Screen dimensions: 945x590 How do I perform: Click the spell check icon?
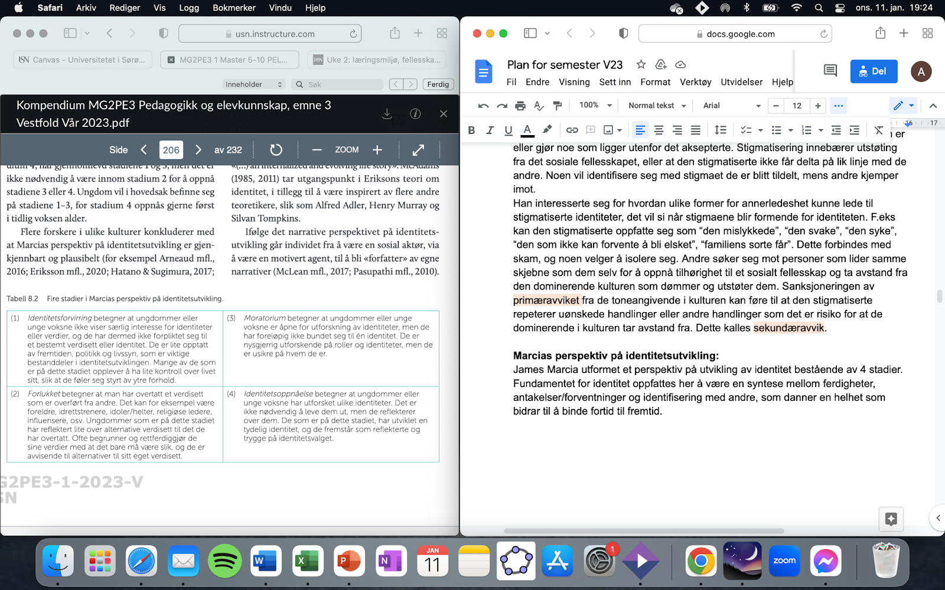tap(539, 106)
